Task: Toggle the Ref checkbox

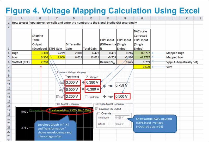Action: coord(57,97)
